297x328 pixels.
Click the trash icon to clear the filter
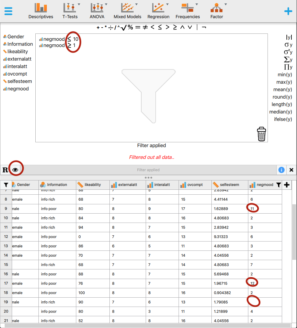pyautogui.click(x=261, y=134)
